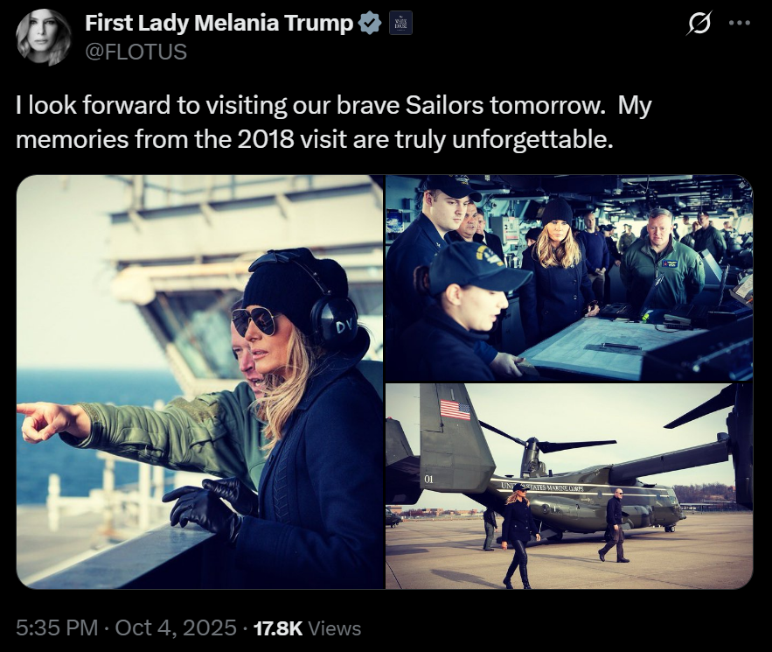Click the Views label beside the count
772x652 pixels.
point(334,627)
